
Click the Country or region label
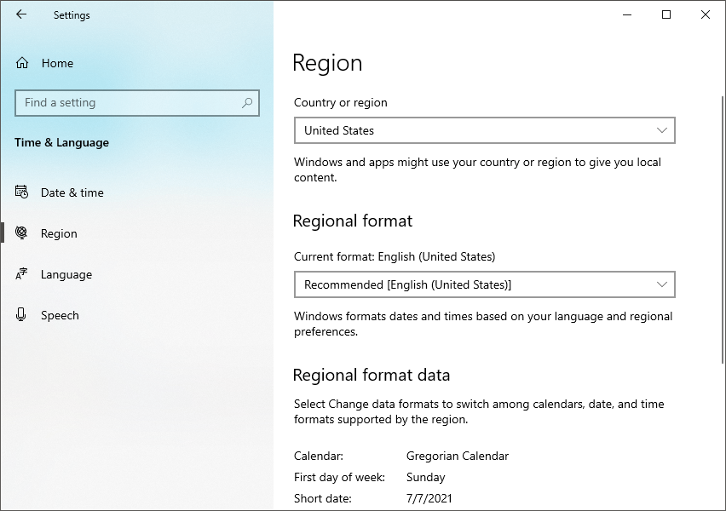[x=340, y=103]
